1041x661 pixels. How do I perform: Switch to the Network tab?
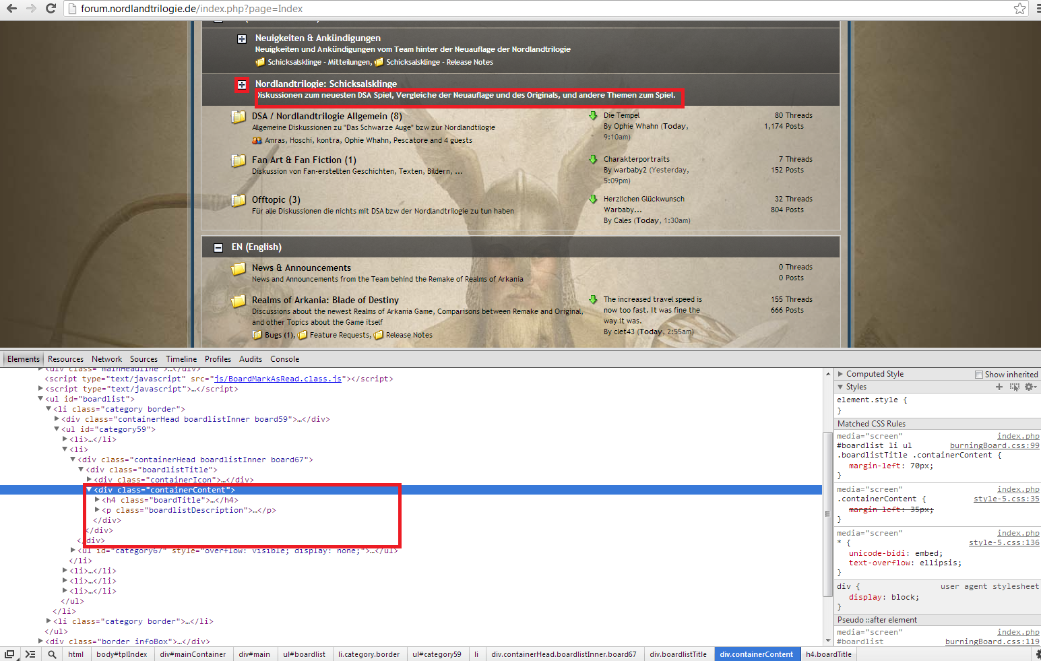tap(106, 359)
